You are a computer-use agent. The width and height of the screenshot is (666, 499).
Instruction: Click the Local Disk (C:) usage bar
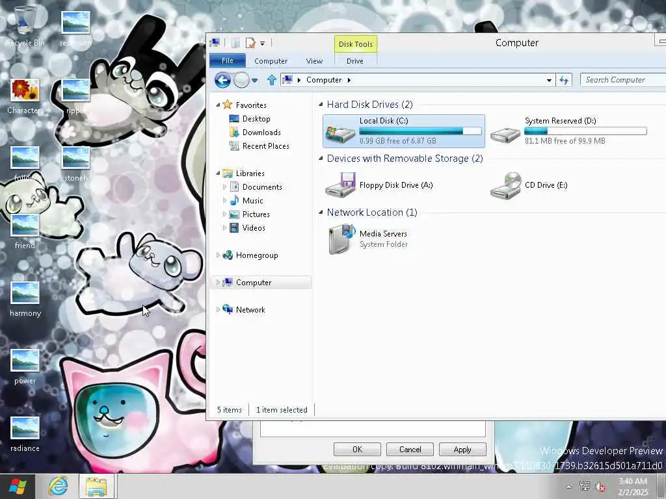coord(421,131)
